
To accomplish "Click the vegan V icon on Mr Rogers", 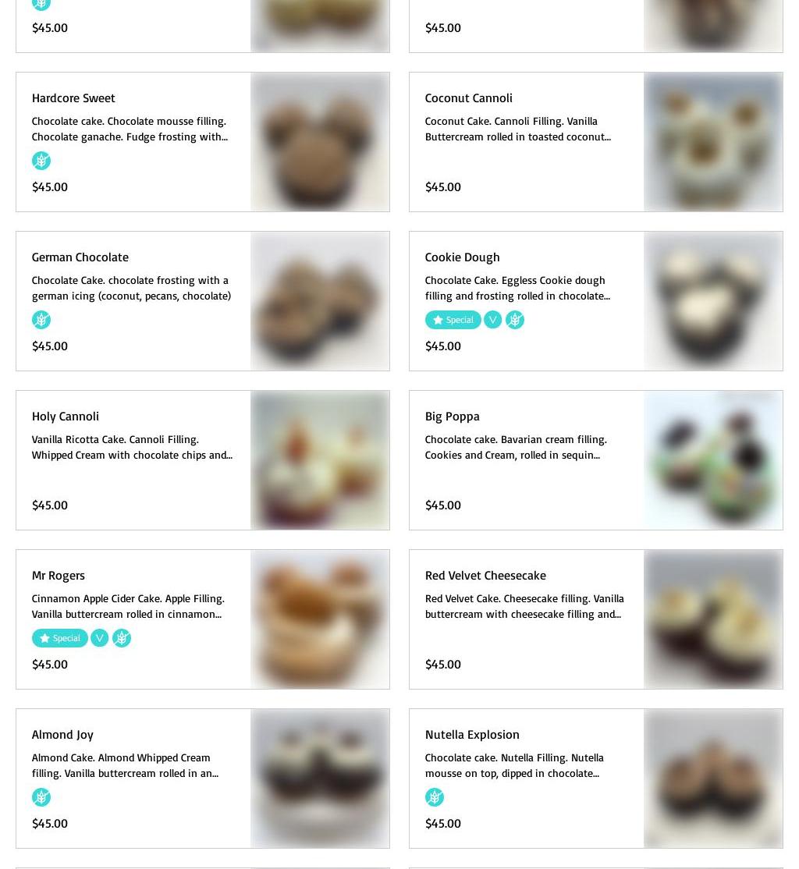I will (x=99, y=638).
